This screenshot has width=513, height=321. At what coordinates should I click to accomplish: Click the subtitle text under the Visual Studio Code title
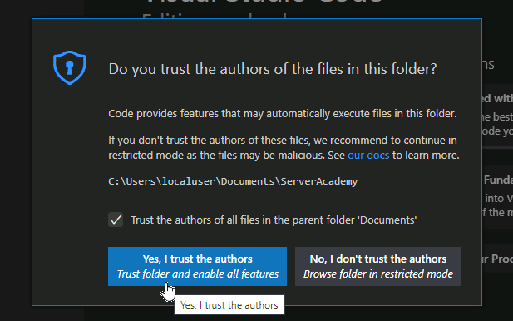pyautogui.click(x=215, y=16)
